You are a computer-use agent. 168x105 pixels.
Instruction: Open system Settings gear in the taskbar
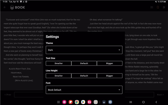click(x=110, y=102)
